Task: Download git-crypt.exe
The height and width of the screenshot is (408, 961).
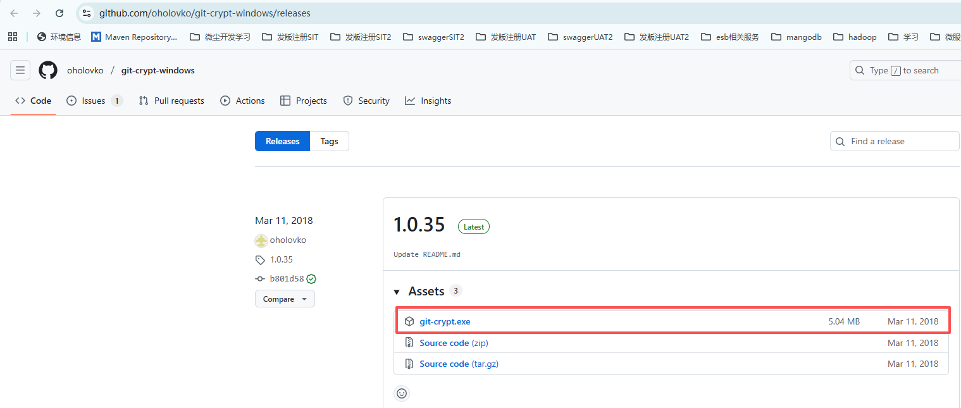Action: (445, 321)
